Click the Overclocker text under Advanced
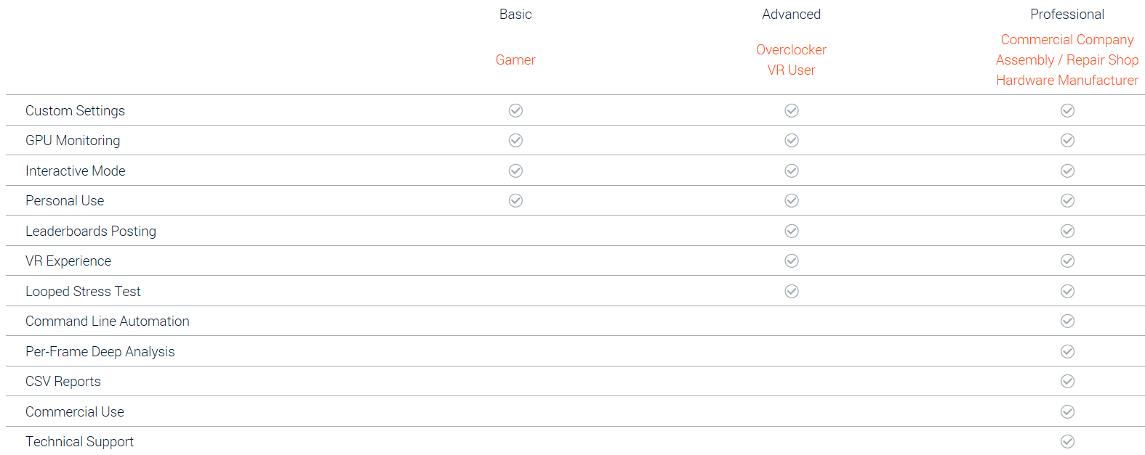The height and width of the screenshot is (455, 1145). (791, 49)
